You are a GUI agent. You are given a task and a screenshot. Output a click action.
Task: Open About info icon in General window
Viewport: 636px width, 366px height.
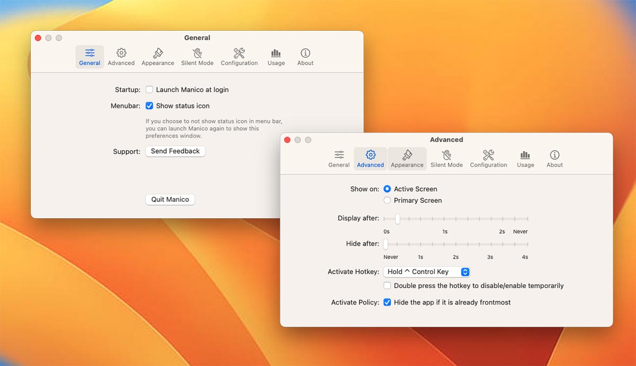(305, 53)
